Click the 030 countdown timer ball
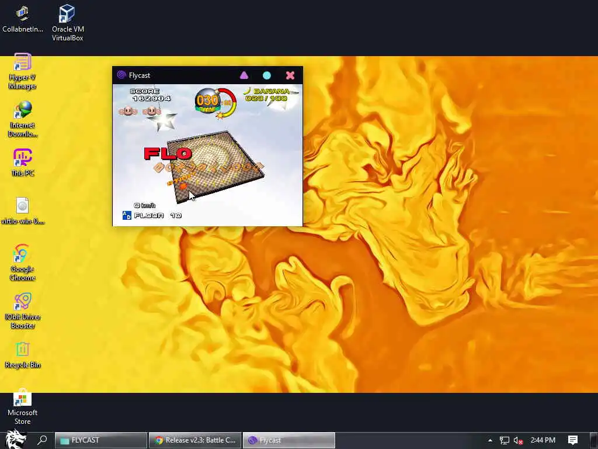Screen dimensions: 598x449 207,101
